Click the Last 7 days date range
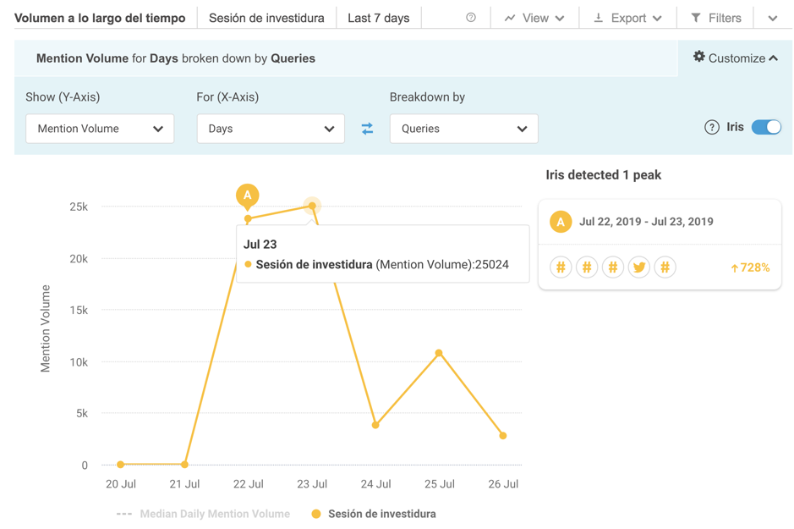The image size is (794, 529). coord(379,18)
